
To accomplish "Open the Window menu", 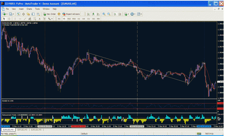I will 46,9.
